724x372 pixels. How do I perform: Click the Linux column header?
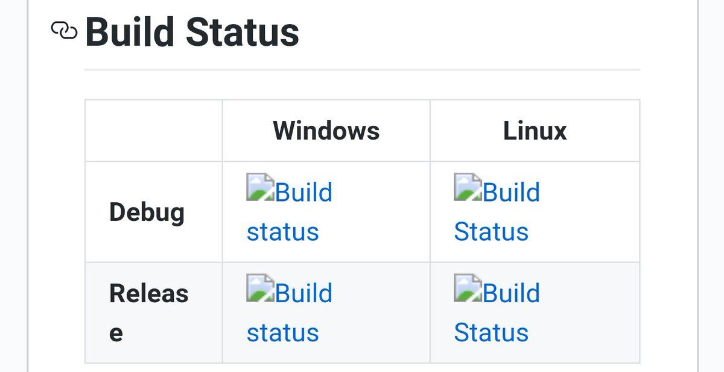[x=535, y=131]
